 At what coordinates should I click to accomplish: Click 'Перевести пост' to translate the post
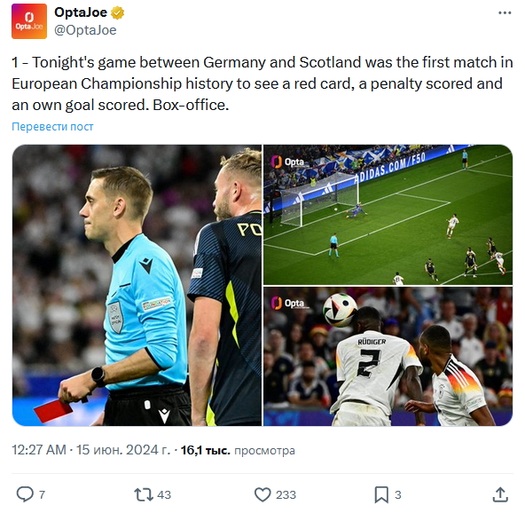click(x=52, y=127)
